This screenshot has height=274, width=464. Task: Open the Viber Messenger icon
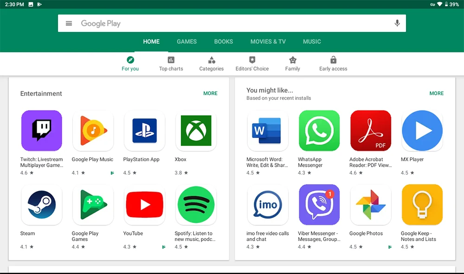point(319,205)
